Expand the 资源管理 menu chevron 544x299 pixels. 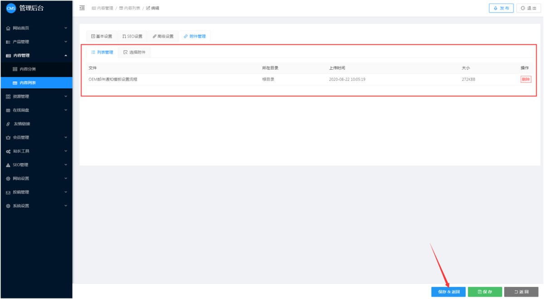tap(66, 96)
